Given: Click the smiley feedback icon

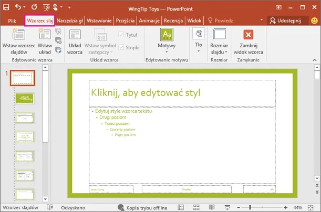Looking at the screenshot, I should (x=314, y=20).
